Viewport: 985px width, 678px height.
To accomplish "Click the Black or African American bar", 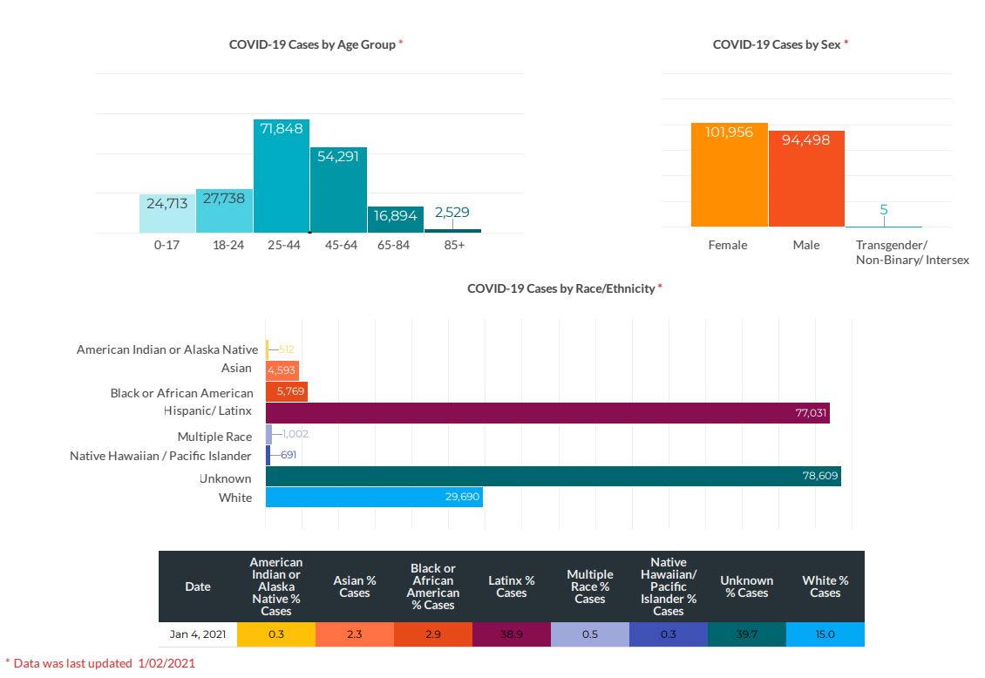I will tap(286, 391).
